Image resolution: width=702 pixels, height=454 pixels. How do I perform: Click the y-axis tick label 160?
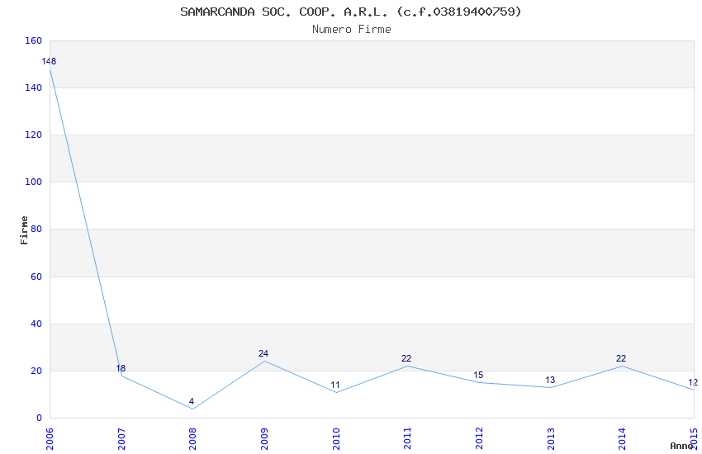click(33, 40)
